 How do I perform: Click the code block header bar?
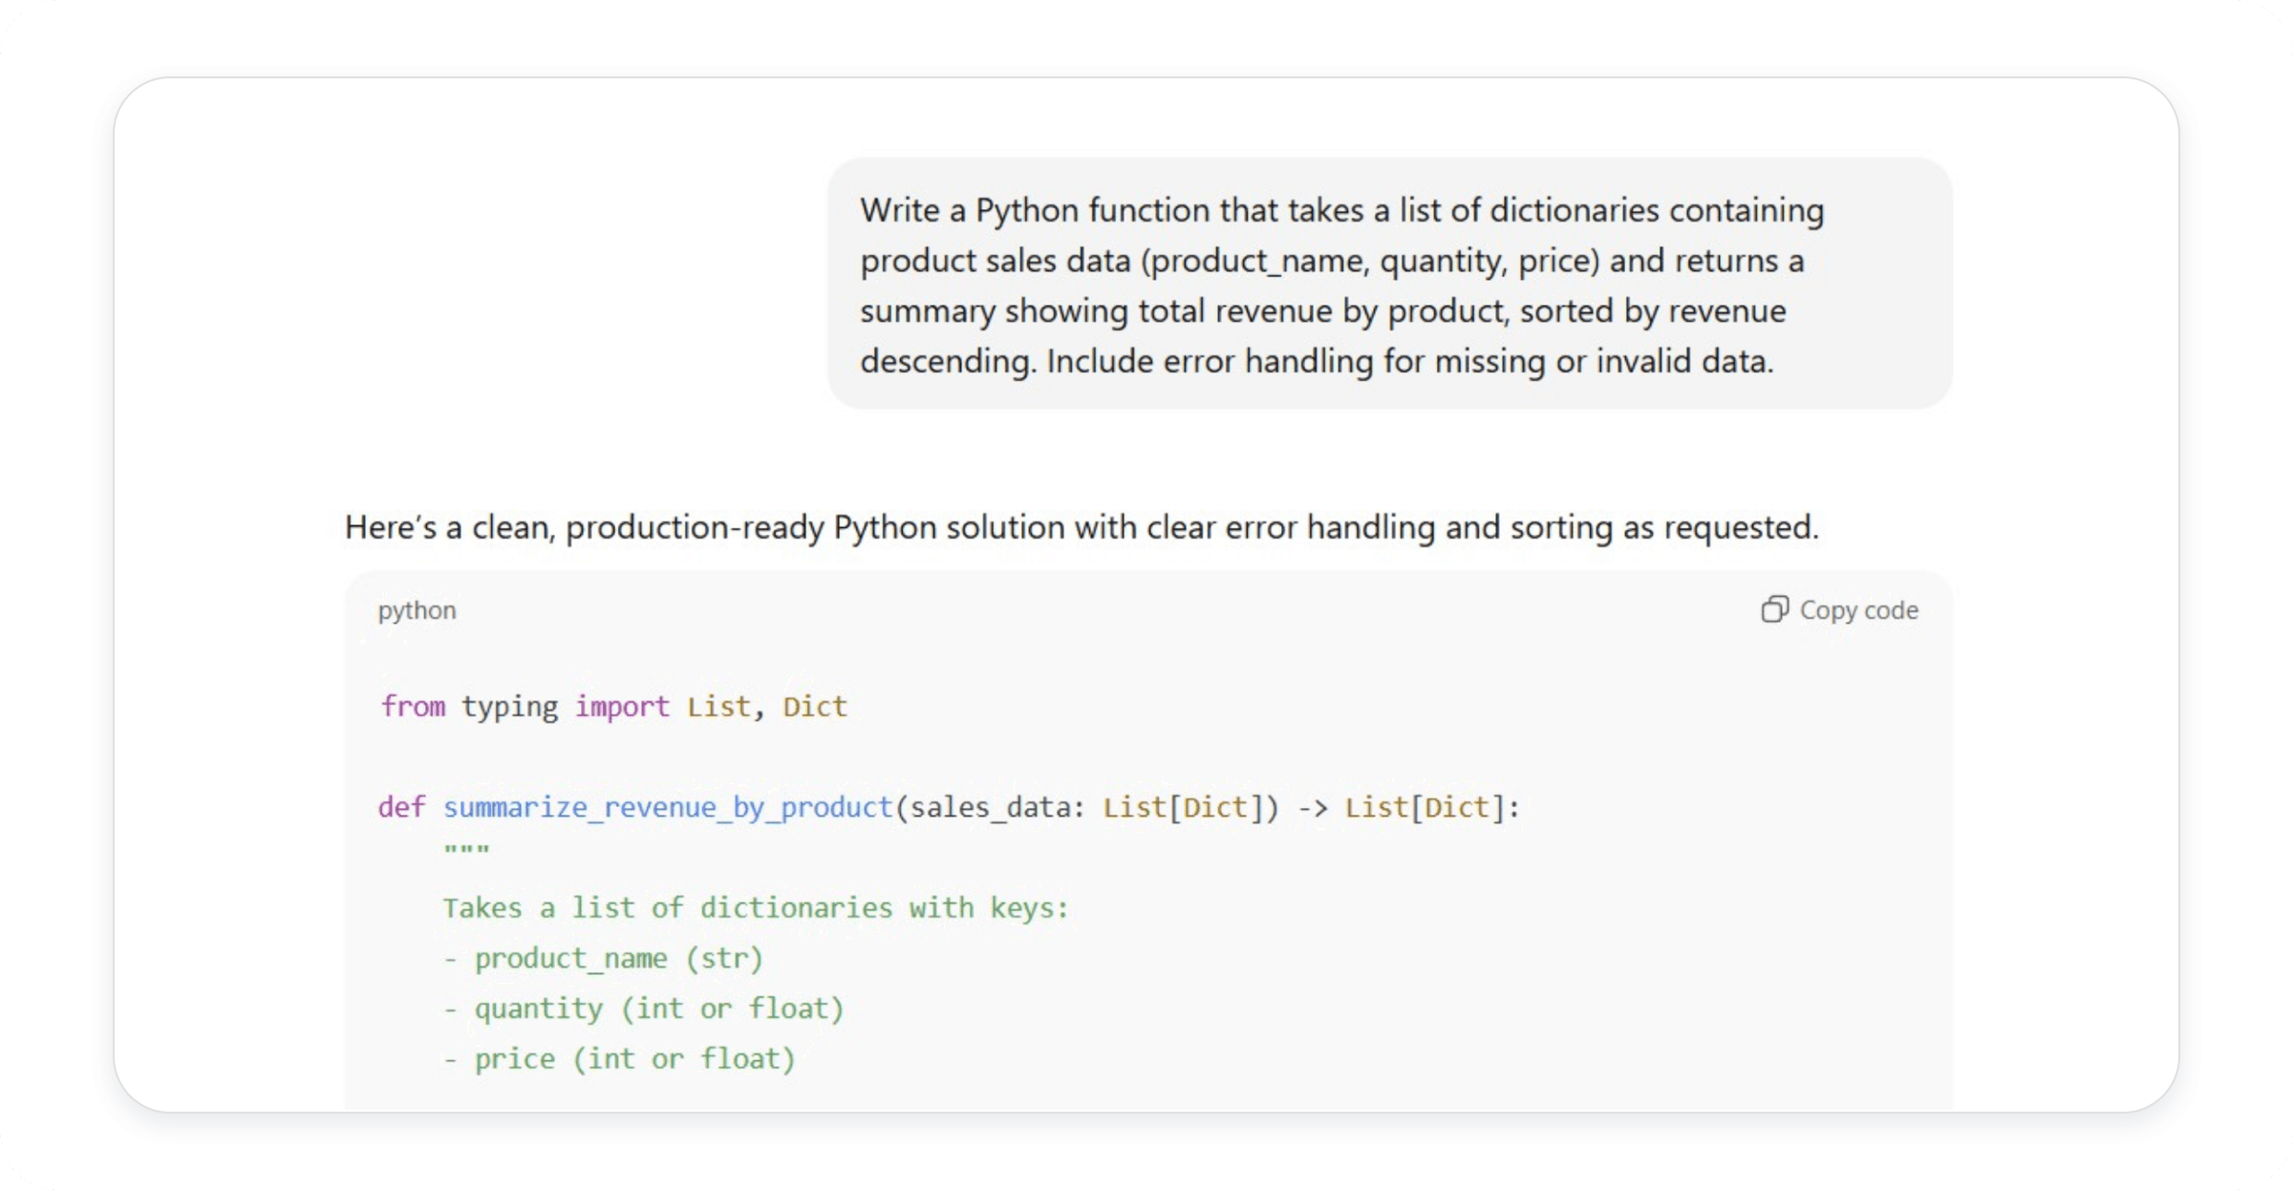click(x=1146, y=609)
